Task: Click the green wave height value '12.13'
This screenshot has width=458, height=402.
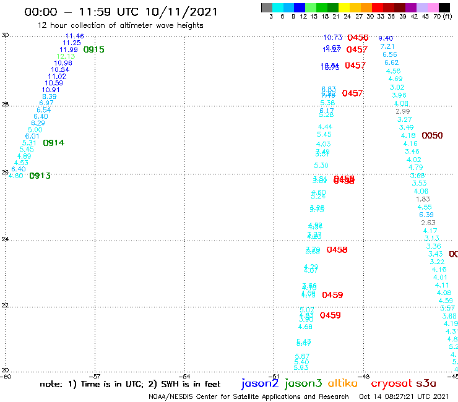Action: coord(66,56)
